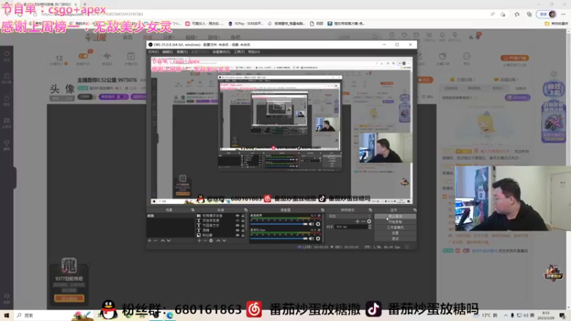The width and height of the screenshot is (571, 321).
Task: Pop out the Sources dock panel
Action: pos(246,210)
